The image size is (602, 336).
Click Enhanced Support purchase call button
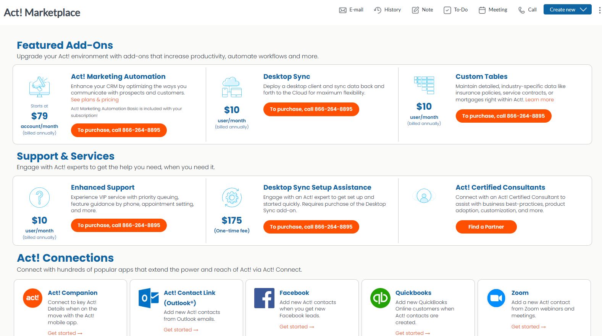(x=119, y=226)
